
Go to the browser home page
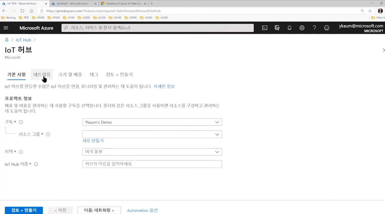click(32, 11)
